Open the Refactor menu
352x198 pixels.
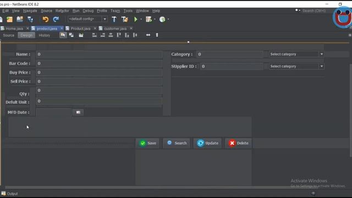[62, 11]
